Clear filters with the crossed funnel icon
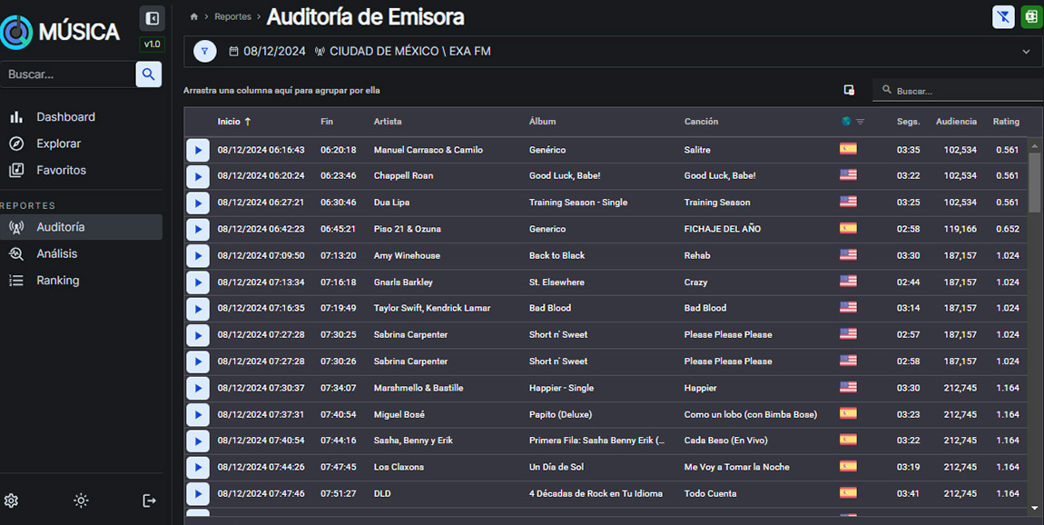 1003,17
